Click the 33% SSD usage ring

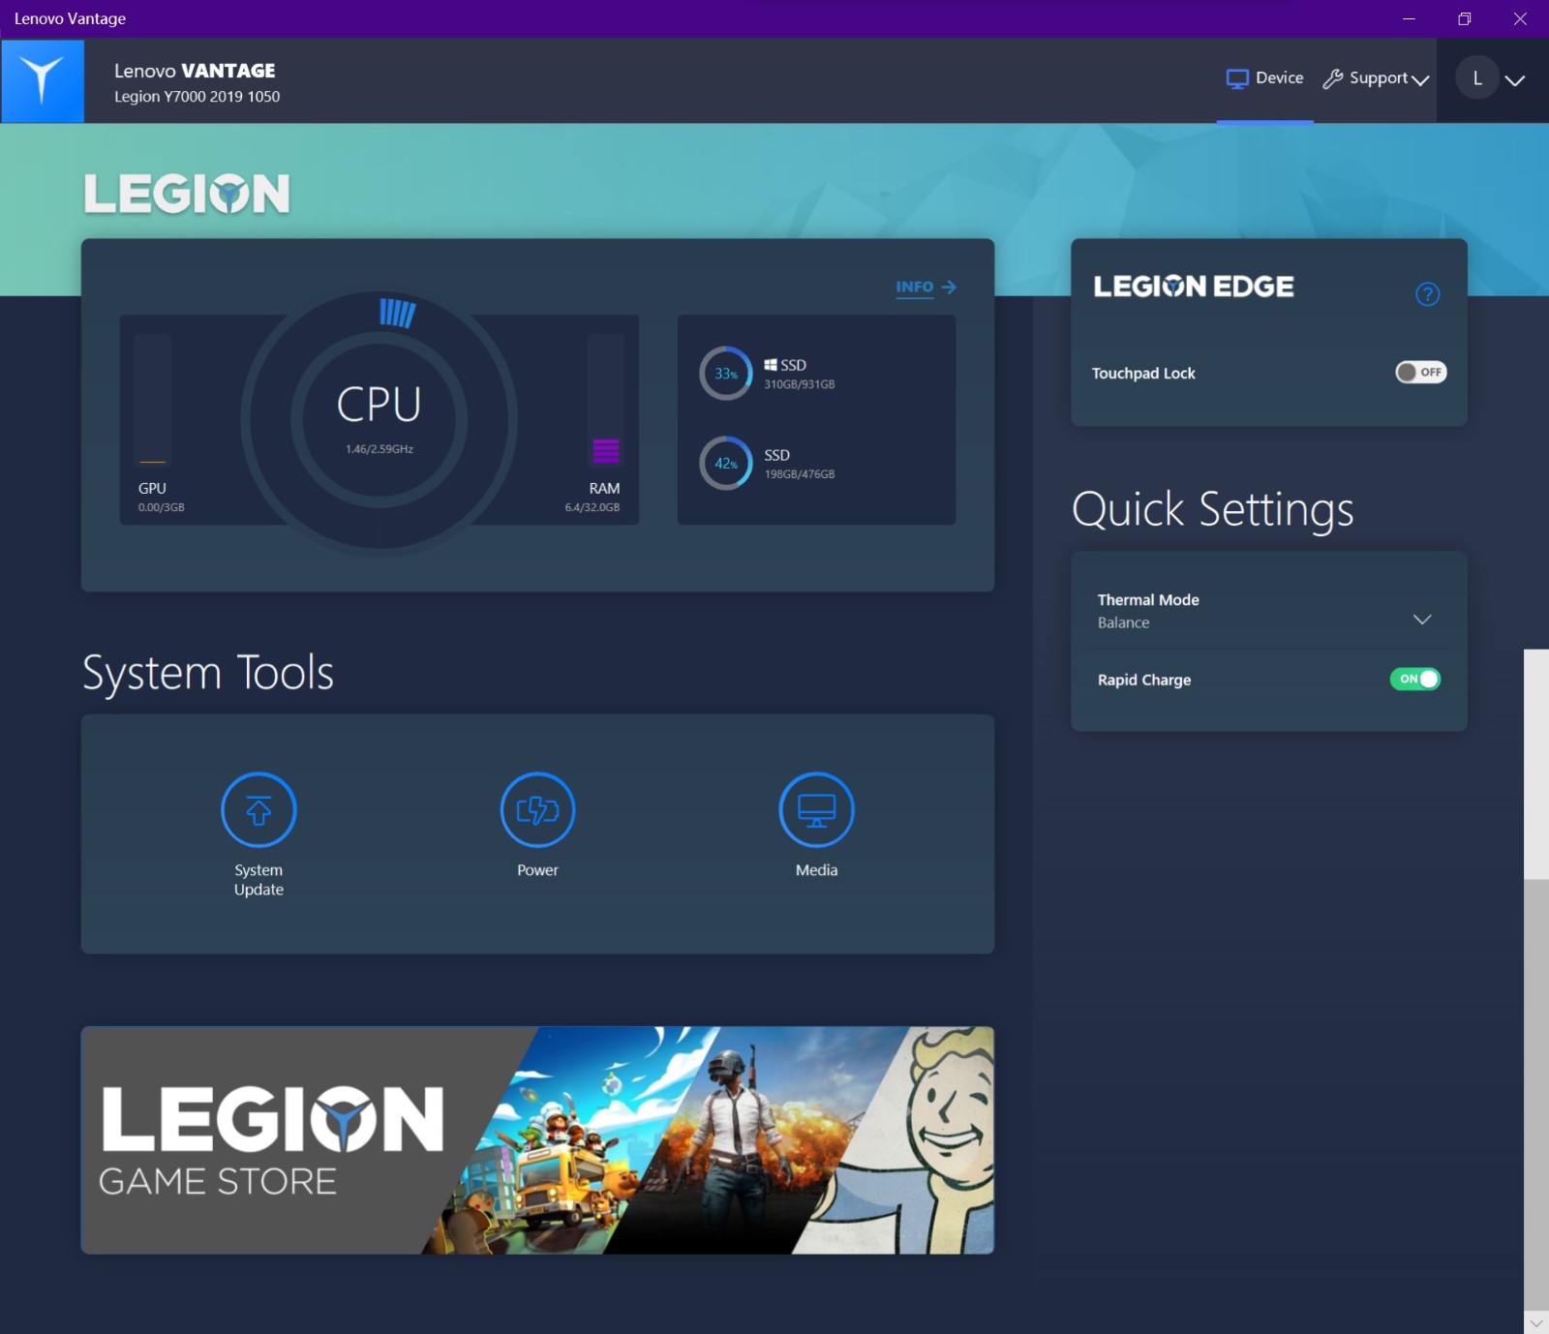click(x=726, y=373)
